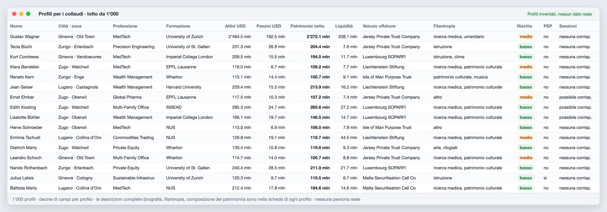Click 'patrimonio culturale, musica' philanthropy cell
This screenshot has width=607, height=212.
tap(461, 77)
